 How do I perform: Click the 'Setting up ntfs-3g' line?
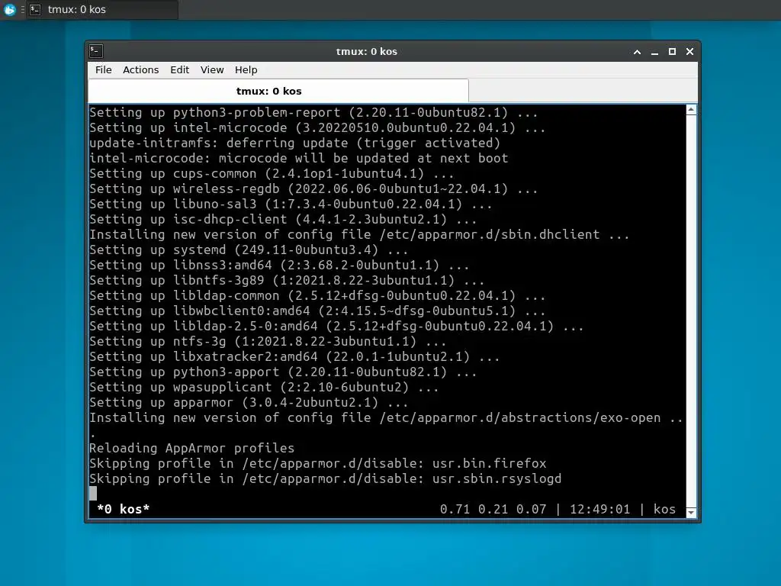(x=268, y=341)
